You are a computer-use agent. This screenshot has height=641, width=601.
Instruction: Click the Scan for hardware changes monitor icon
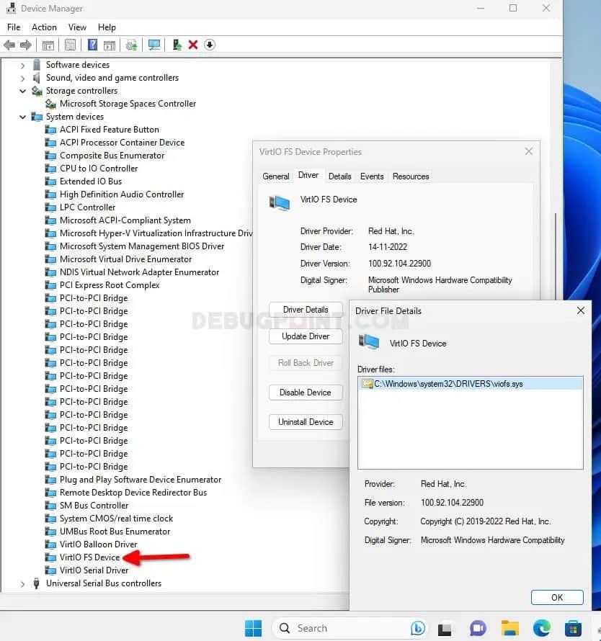tap(154, 45)
